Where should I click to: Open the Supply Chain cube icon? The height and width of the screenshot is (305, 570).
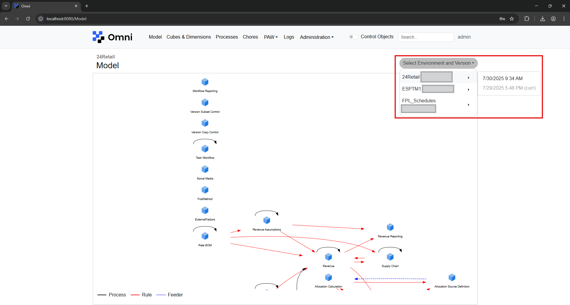390,257
